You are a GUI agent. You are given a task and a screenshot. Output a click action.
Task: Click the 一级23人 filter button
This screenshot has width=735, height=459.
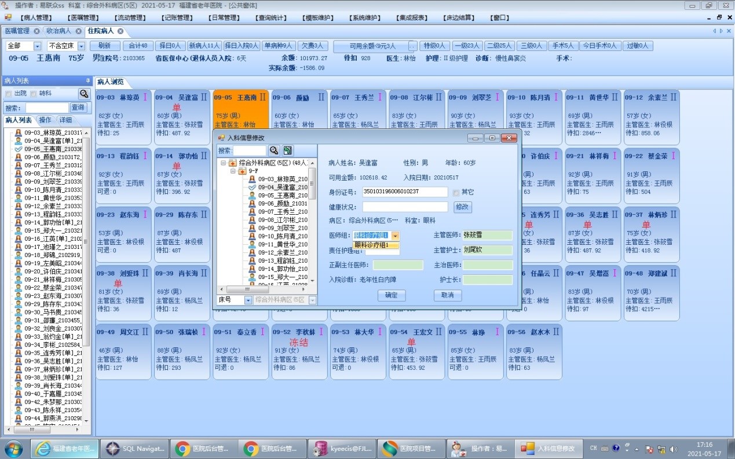click(467, 46)
